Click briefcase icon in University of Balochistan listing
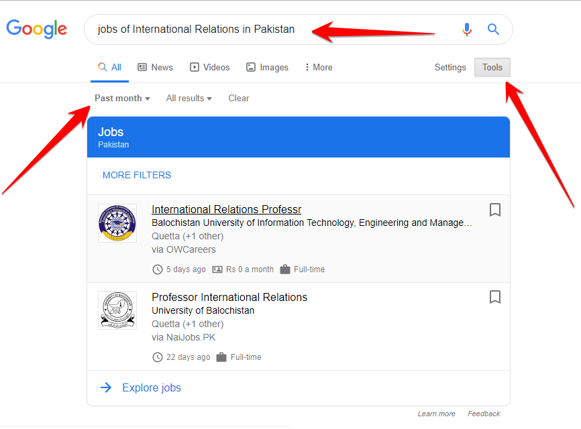 pyautogui.click(x=221, y=357)
